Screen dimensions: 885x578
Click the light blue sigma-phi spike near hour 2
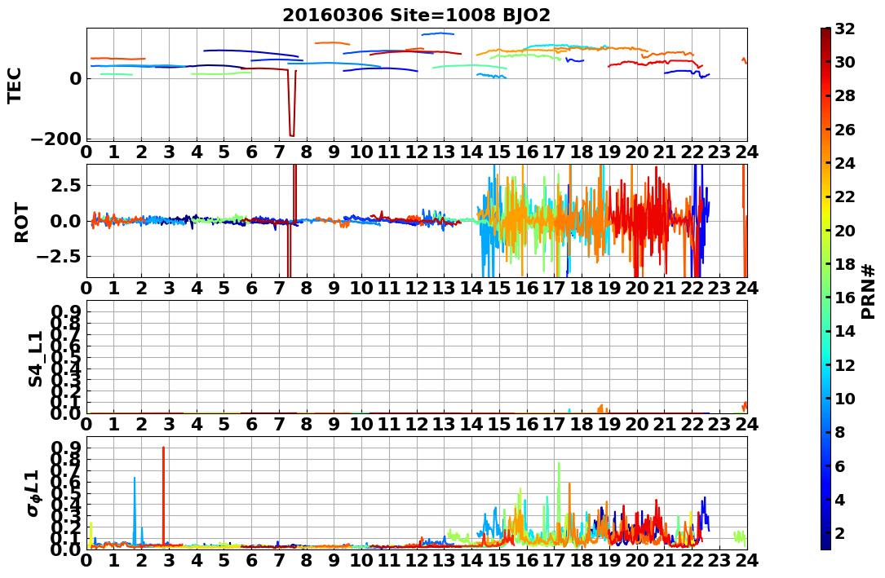[135, 511]
